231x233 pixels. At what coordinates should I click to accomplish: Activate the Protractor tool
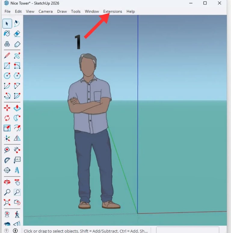[x=7, y=160]
